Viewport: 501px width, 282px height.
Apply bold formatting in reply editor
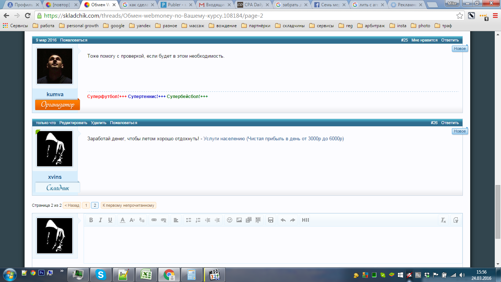pos(91,220)
